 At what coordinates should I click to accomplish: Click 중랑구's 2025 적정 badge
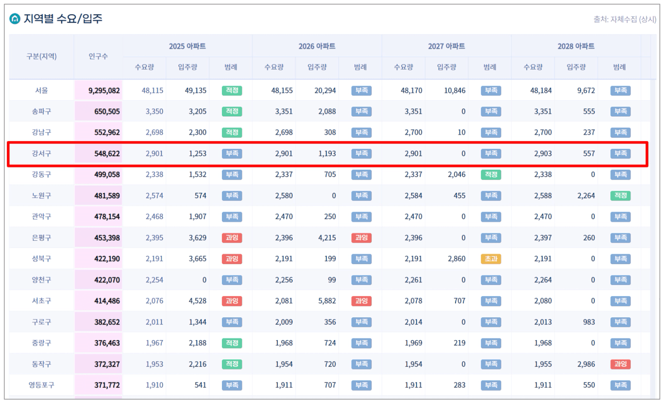click(232, 343)
